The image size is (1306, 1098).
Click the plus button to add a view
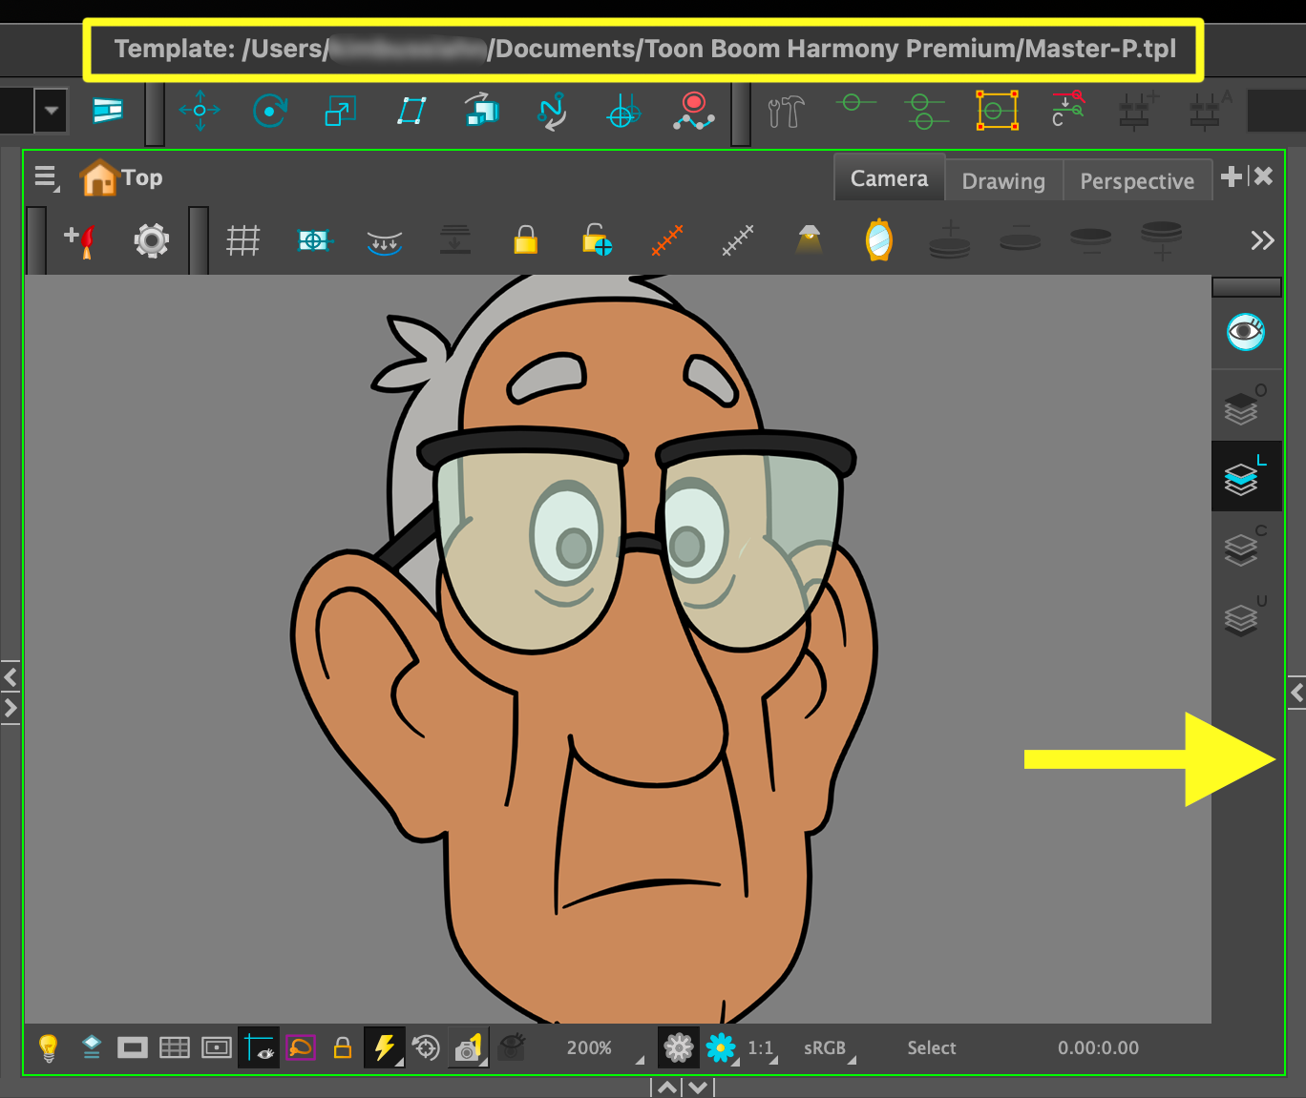pos(1232,176)
